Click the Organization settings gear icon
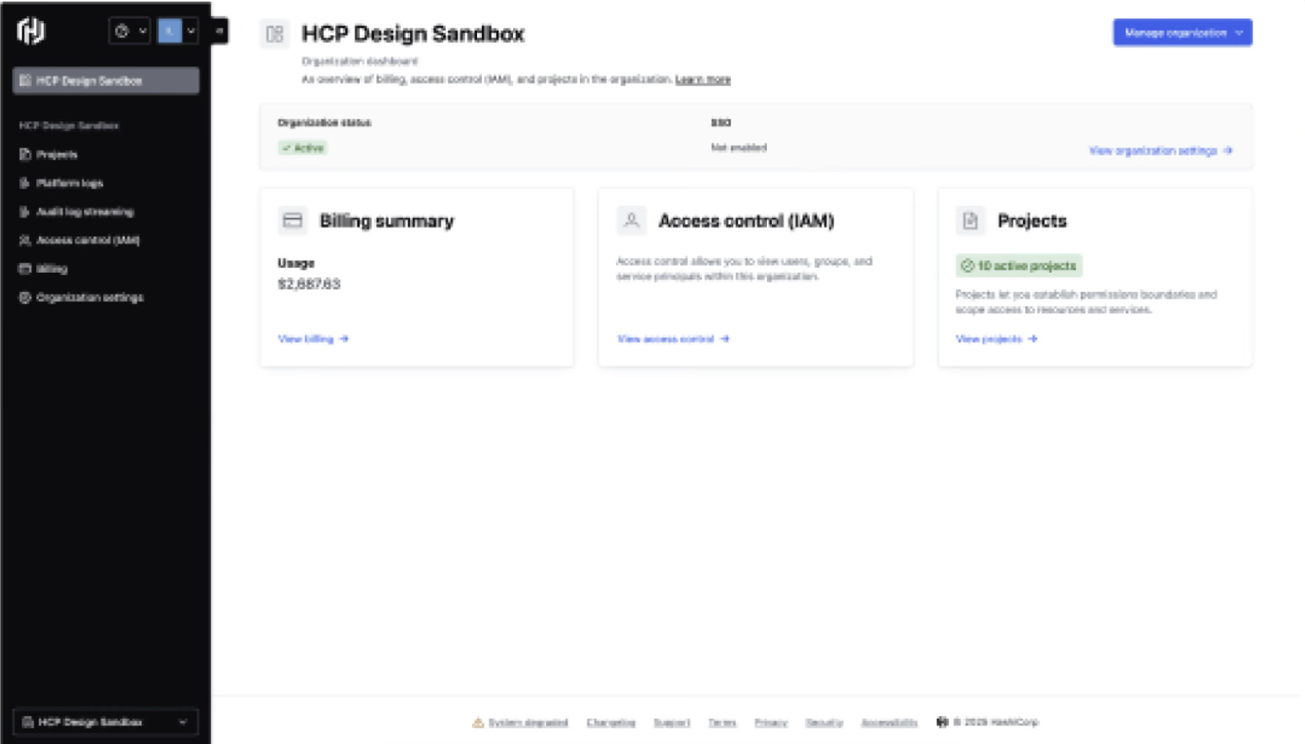Viewport: 1305px width, 744px height. 25,298
